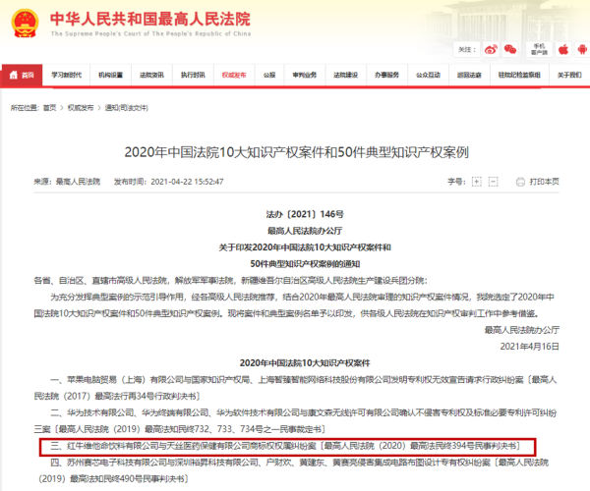Click the 手机客户端 mobile client icon

click(x=537, y=47)
